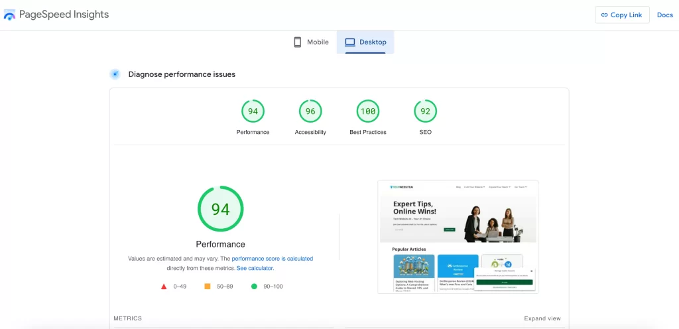Click the 50–89 legend text

225,287
